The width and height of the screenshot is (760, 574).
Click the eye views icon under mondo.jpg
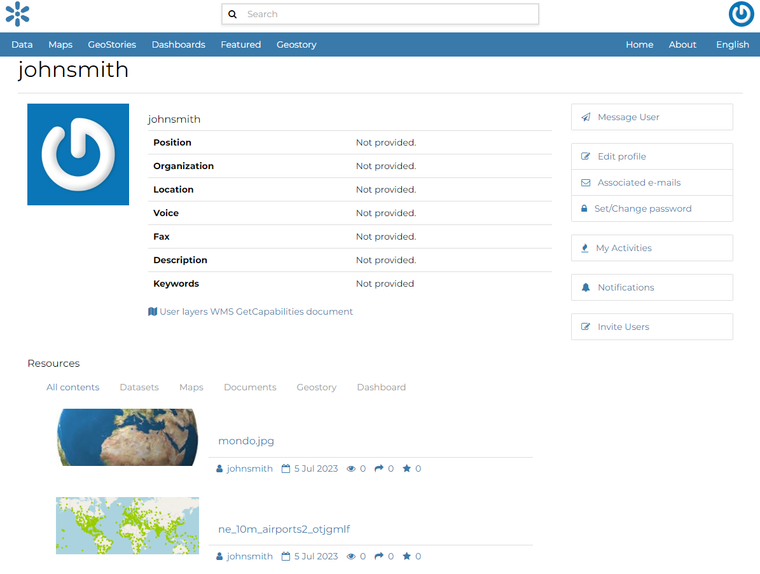pyautogui.click(x=350, y=468)
